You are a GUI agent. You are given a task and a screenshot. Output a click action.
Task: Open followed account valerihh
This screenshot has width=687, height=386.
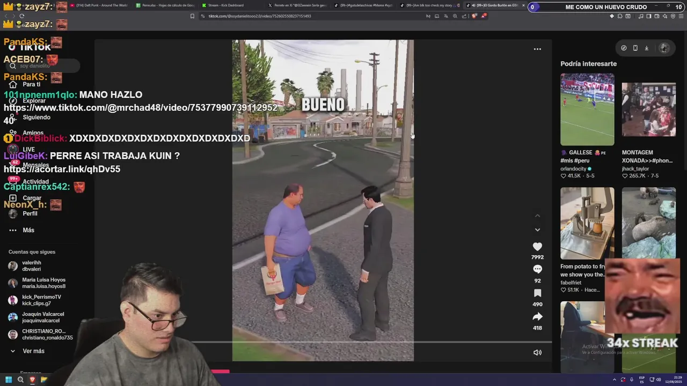point(31,266)
